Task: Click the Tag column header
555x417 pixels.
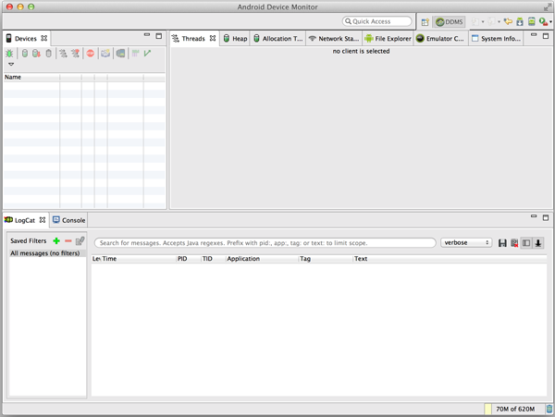Action: [326, 259]
